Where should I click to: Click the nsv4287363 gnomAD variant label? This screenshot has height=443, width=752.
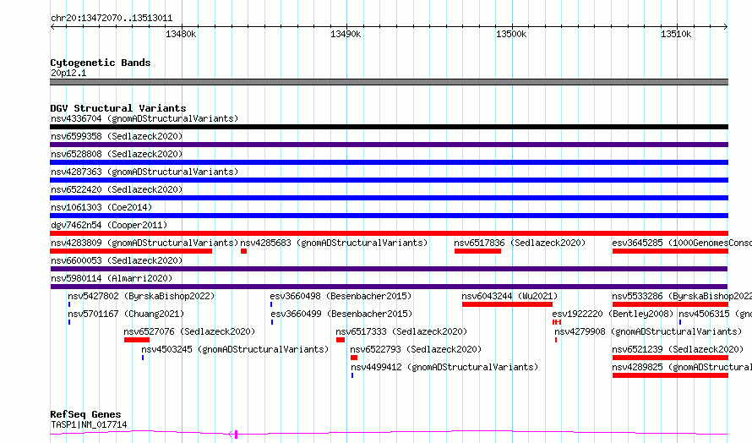coord(144,172)
